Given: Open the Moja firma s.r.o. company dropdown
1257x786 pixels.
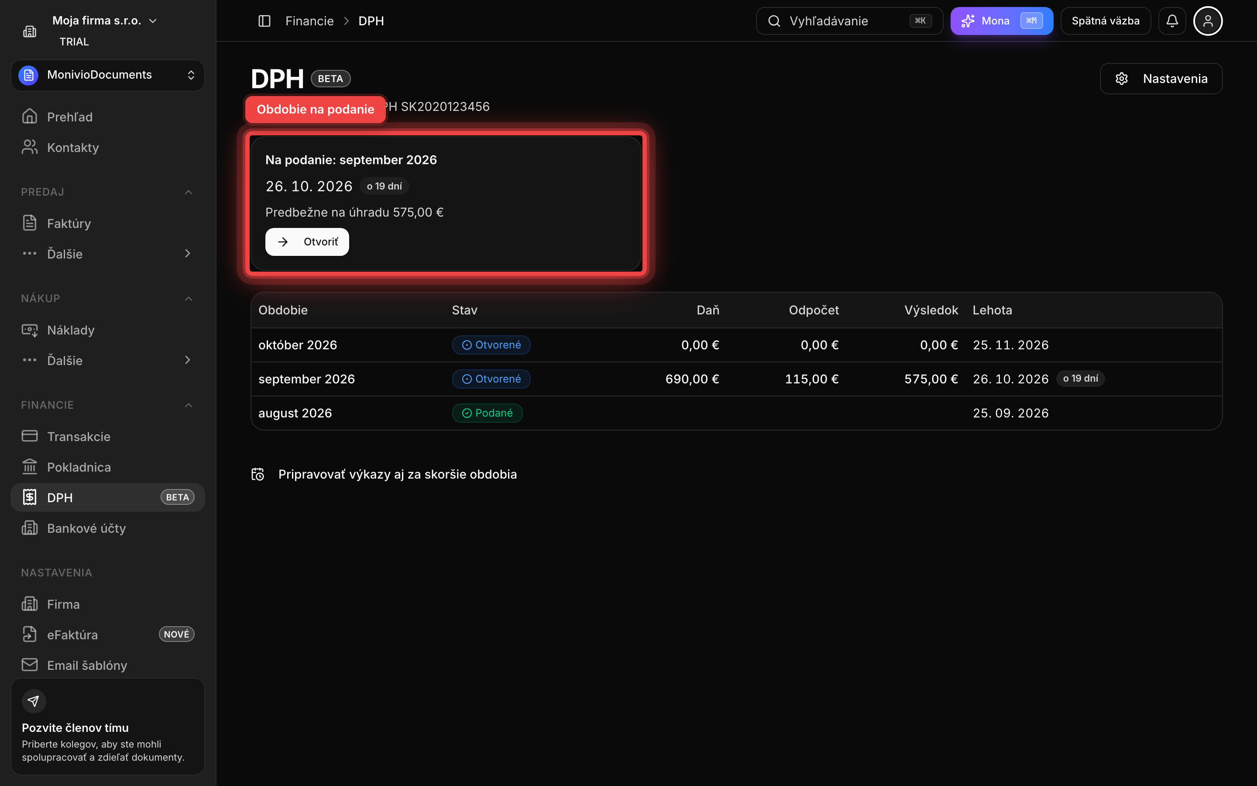Looking at the screenshot, I should click(x=104, y=21).
